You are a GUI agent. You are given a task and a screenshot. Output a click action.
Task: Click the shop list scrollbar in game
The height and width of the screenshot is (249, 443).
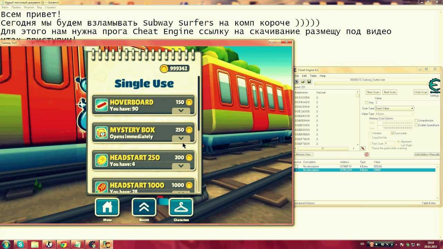199,104
